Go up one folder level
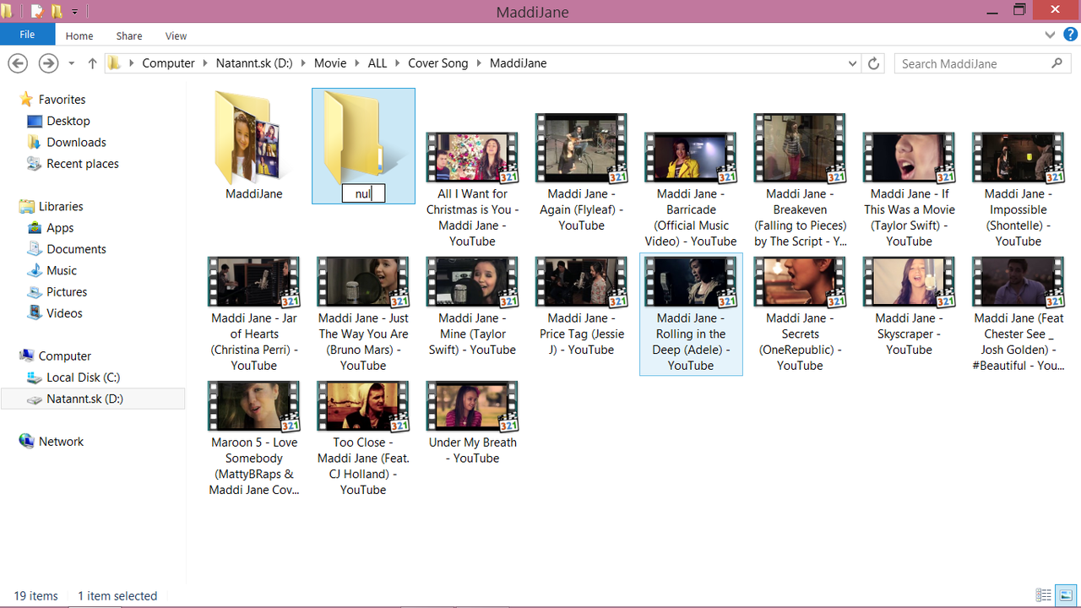 92,63
